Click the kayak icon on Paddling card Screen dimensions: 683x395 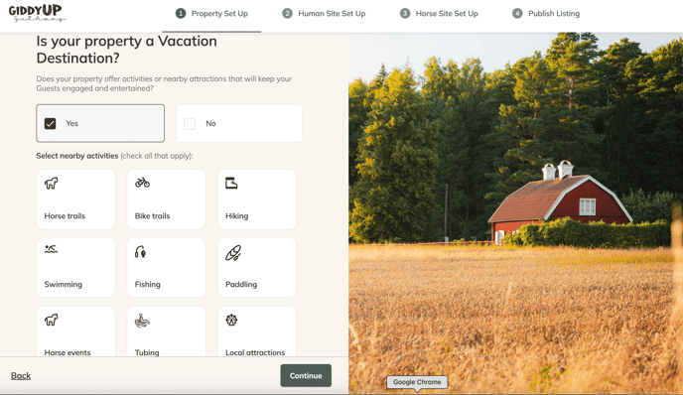pyautogui.click(x=233, y=253)
